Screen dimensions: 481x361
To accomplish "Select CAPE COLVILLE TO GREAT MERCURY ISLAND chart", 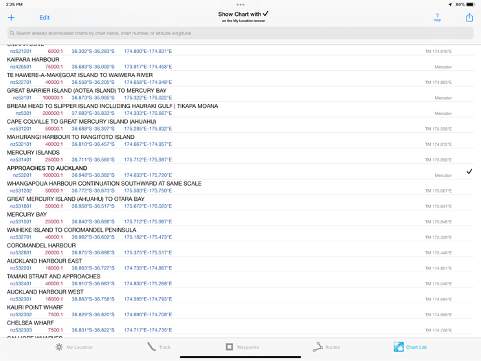I will tap(240, 125).
